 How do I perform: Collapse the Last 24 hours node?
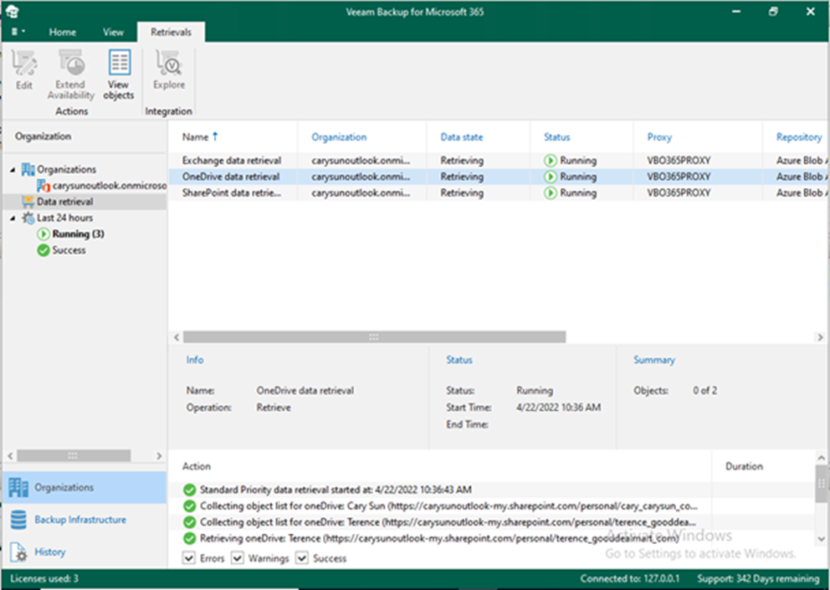(13, 218)
